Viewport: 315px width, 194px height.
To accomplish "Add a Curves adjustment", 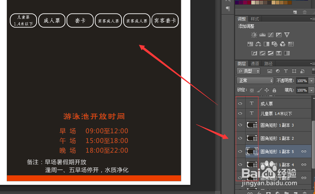I will click(x=271, y=35).
